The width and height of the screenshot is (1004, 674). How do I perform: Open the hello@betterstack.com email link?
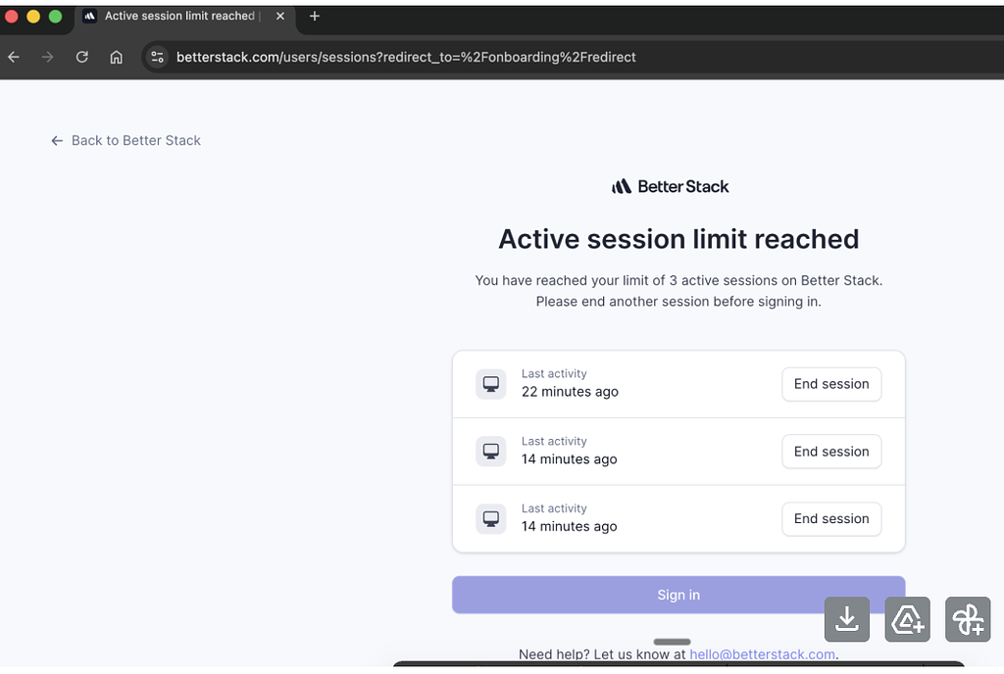pyautogui.click(x=762, y=654)
